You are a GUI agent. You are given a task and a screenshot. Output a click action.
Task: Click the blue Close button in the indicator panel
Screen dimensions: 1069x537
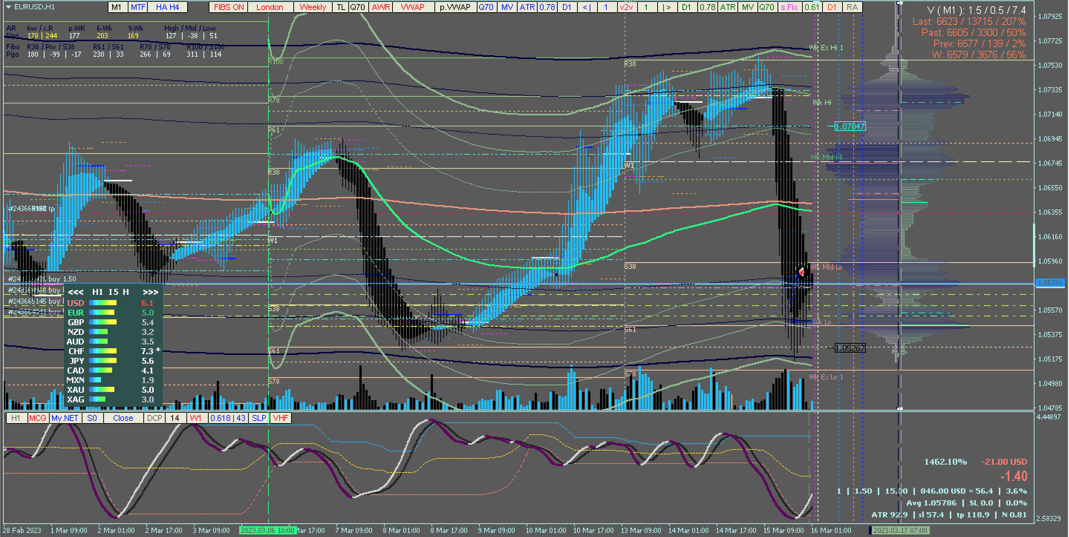click(x=123, y=418)
